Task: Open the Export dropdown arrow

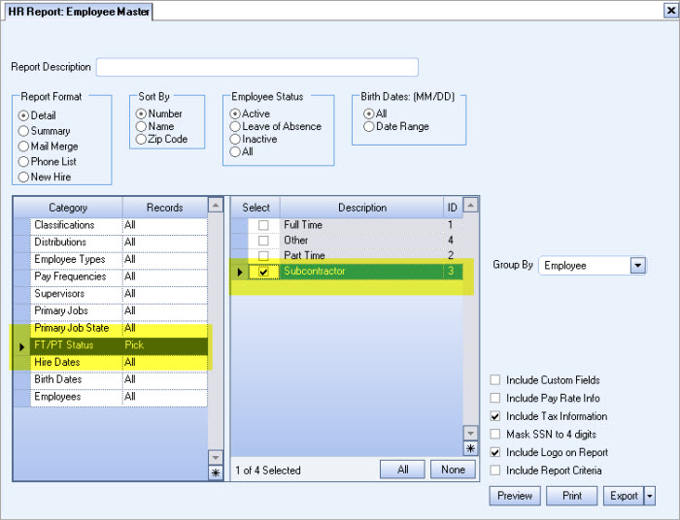Action: pos(650,496)
